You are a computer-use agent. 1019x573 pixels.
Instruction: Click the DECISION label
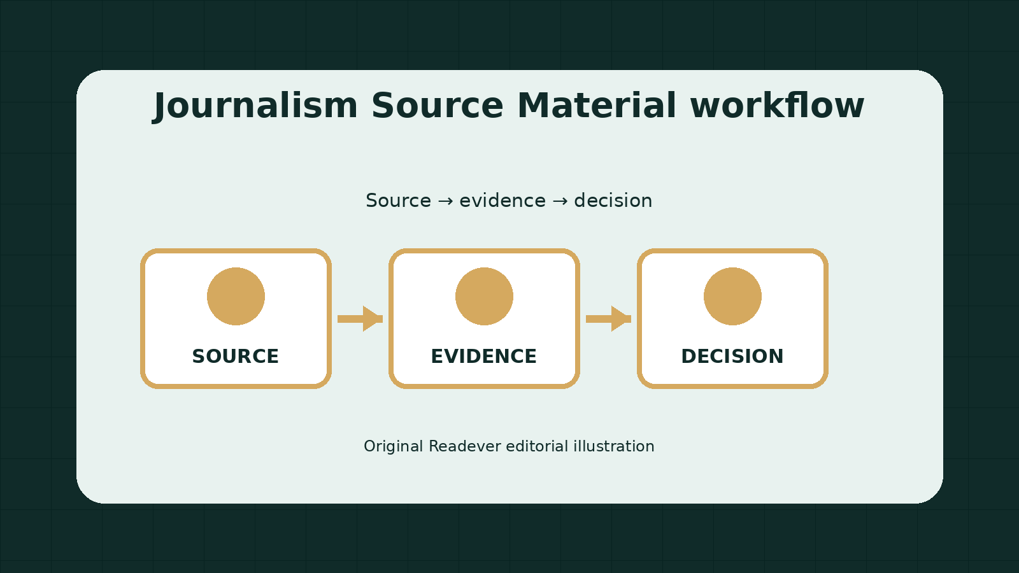(x=732, y=357)
